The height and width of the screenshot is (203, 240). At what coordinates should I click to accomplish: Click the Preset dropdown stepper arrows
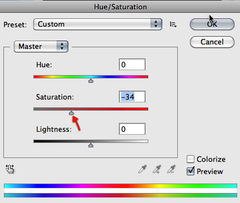tap(156, 24)
